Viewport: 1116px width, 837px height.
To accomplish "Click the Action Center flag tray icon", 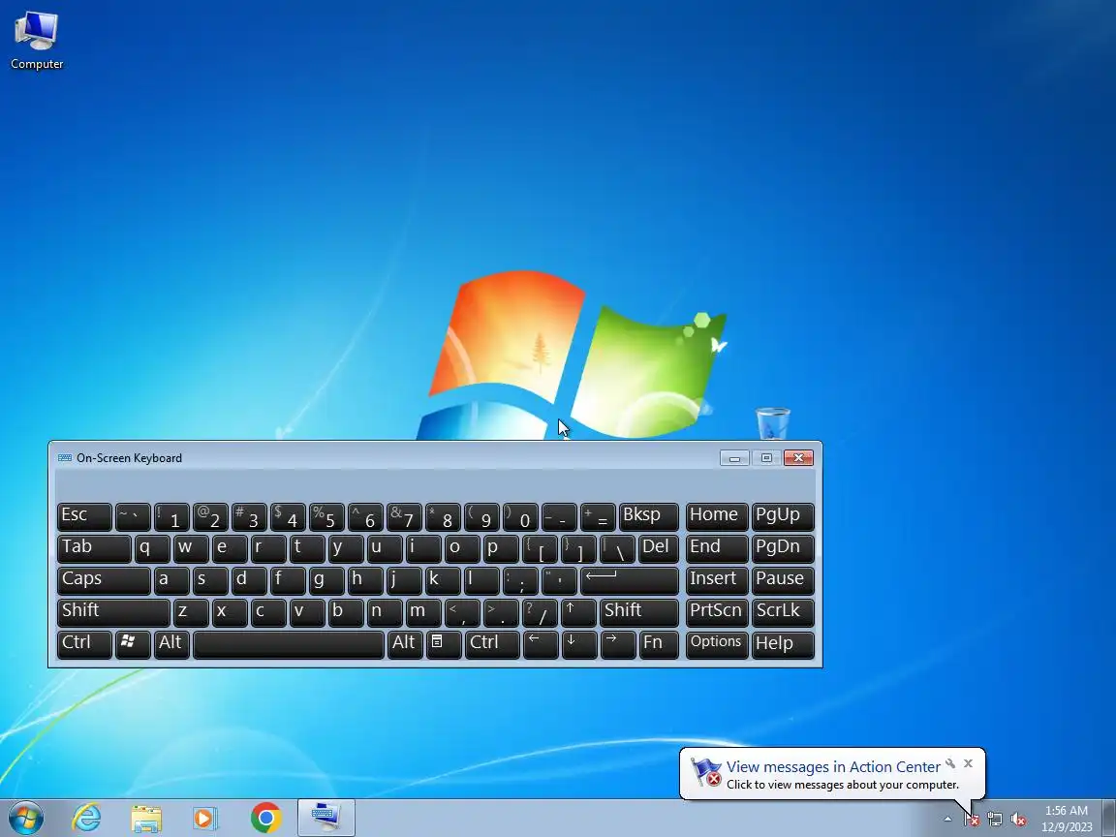I will pos(972,820).
